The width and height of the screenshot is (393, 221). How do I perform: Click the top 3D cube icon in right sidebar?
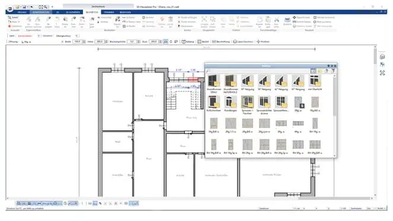pos(382,57)
